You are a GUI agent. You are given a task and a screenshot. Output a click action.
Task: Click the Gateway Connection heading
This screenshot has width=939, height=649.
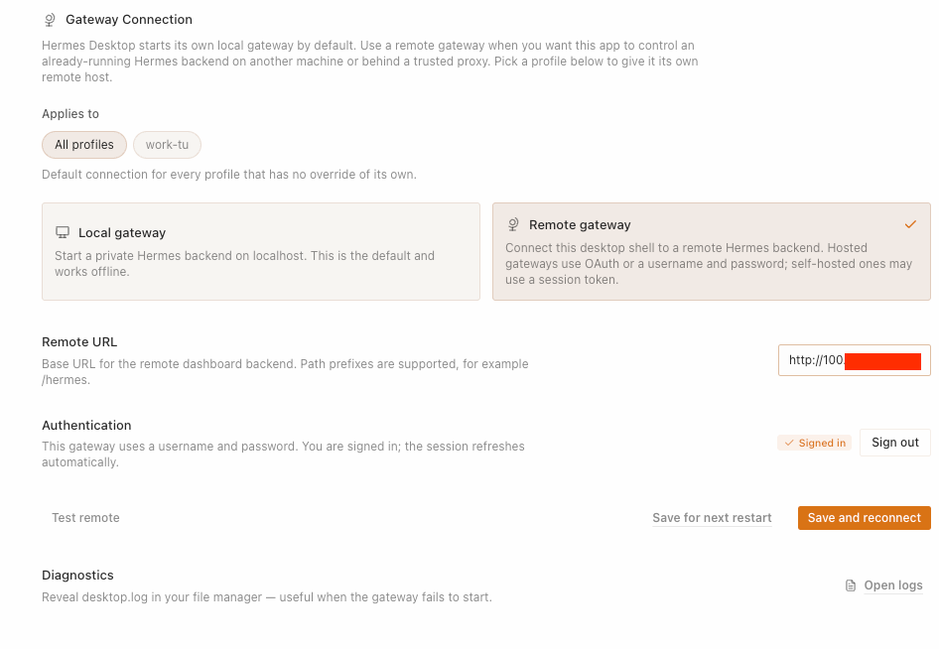(x=129, y=20)
